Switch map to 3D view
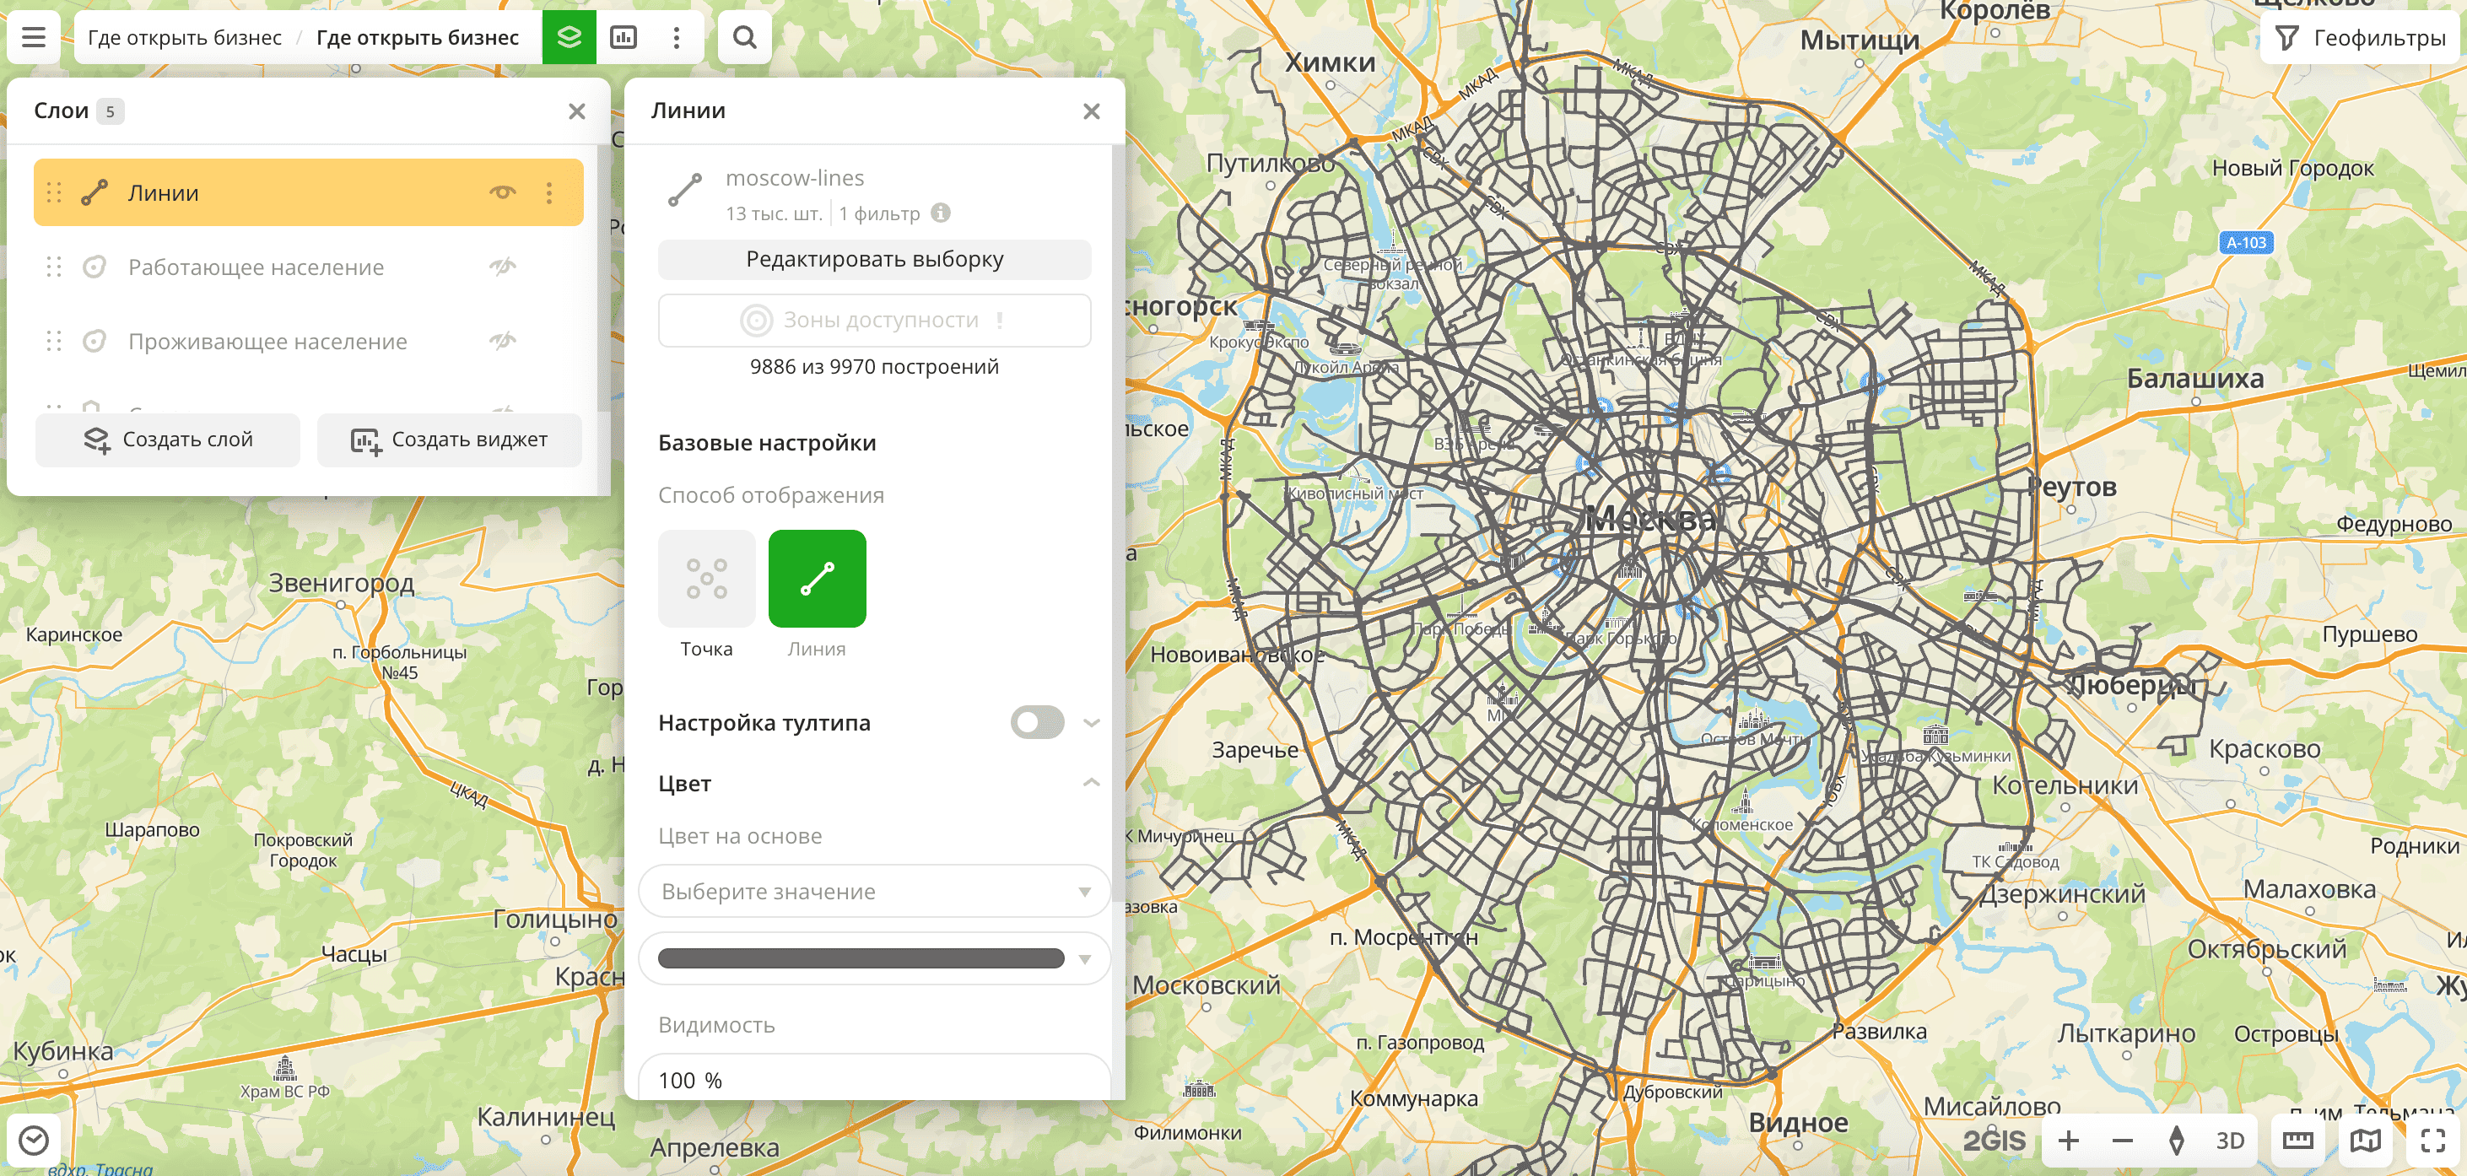The height and width of the screenshot is (1176, 2467). [x=2229, y=1140]
